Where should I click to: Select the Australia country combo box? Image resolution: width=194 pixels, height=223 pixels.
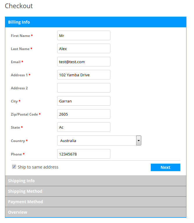[x=99, y=141]
